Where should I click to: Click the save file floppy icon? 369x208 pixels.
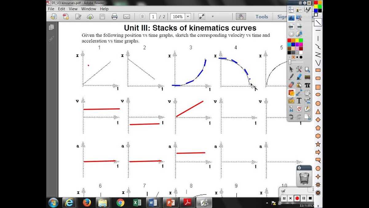coord(102,17)
